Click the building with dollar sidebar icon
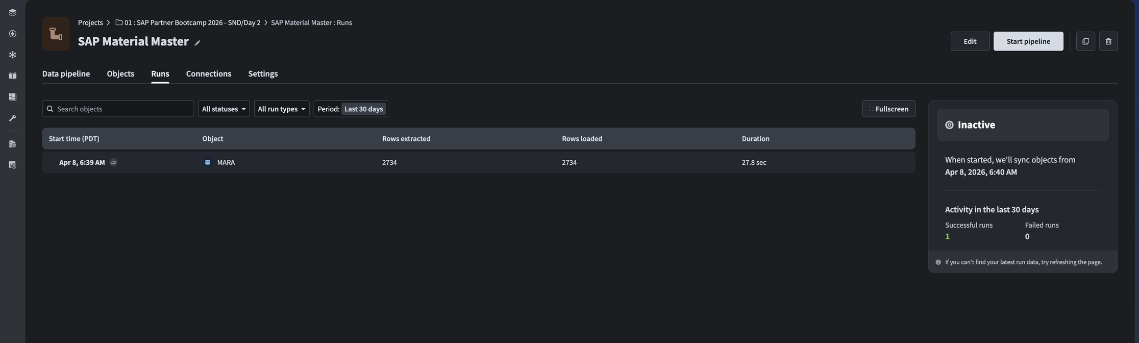Viewport: 1139px width, 343px height. (12, 165)
